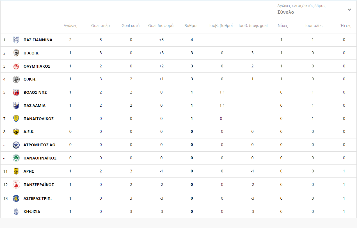The height and width of the screenshot is (228, 357).
Task: Open the ΑΣΤΕΡΑΣ ΤΡΙΠ. team name link
Action: click(x=38, y=199)
